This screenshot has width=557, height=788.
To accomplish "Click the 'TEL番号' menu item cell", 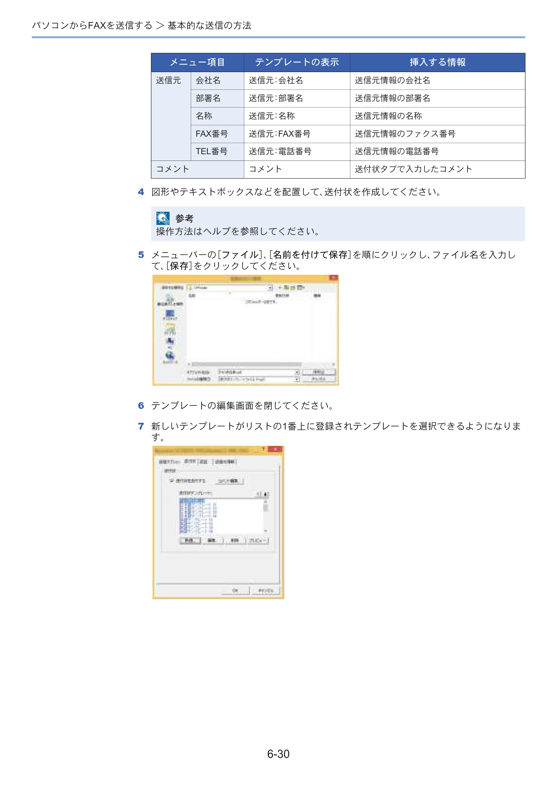I will click(x=218, y=151).
